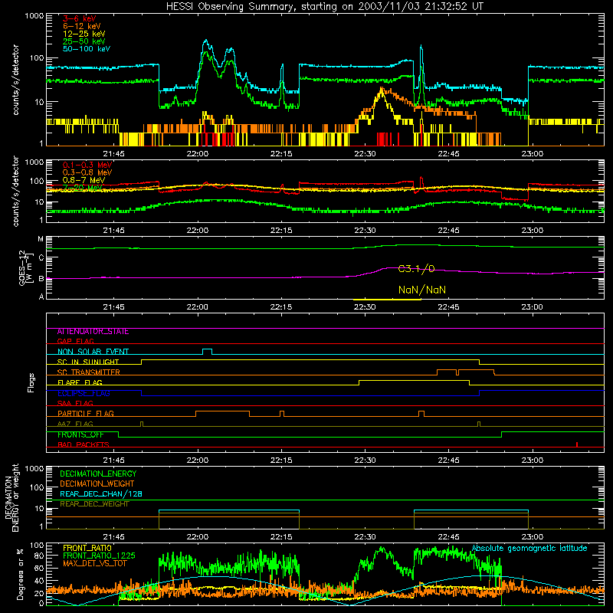Select the green 7-20 MeV legend label
Viewport: 613px width, 613px height.
[82, 188]
